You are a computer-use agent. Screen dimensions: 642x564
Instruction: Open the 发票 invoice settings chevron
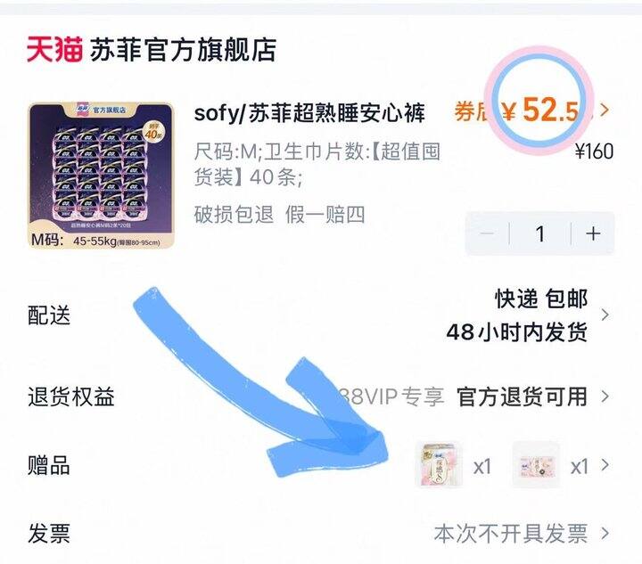click(x=605, y=534)
